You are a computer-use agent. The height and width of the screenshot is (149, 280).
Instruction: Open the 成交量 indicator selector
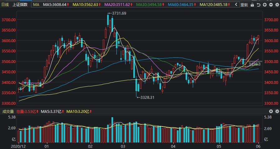(8, 112)
